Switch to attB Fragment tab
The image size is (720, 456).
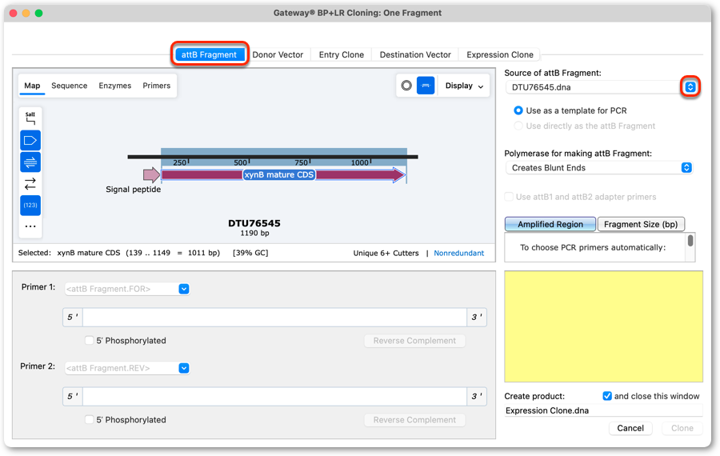[210, 54]
